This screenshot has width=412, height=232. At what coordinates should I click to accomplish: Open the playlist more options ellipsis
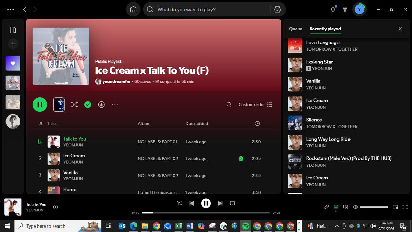tap(115, 104)
